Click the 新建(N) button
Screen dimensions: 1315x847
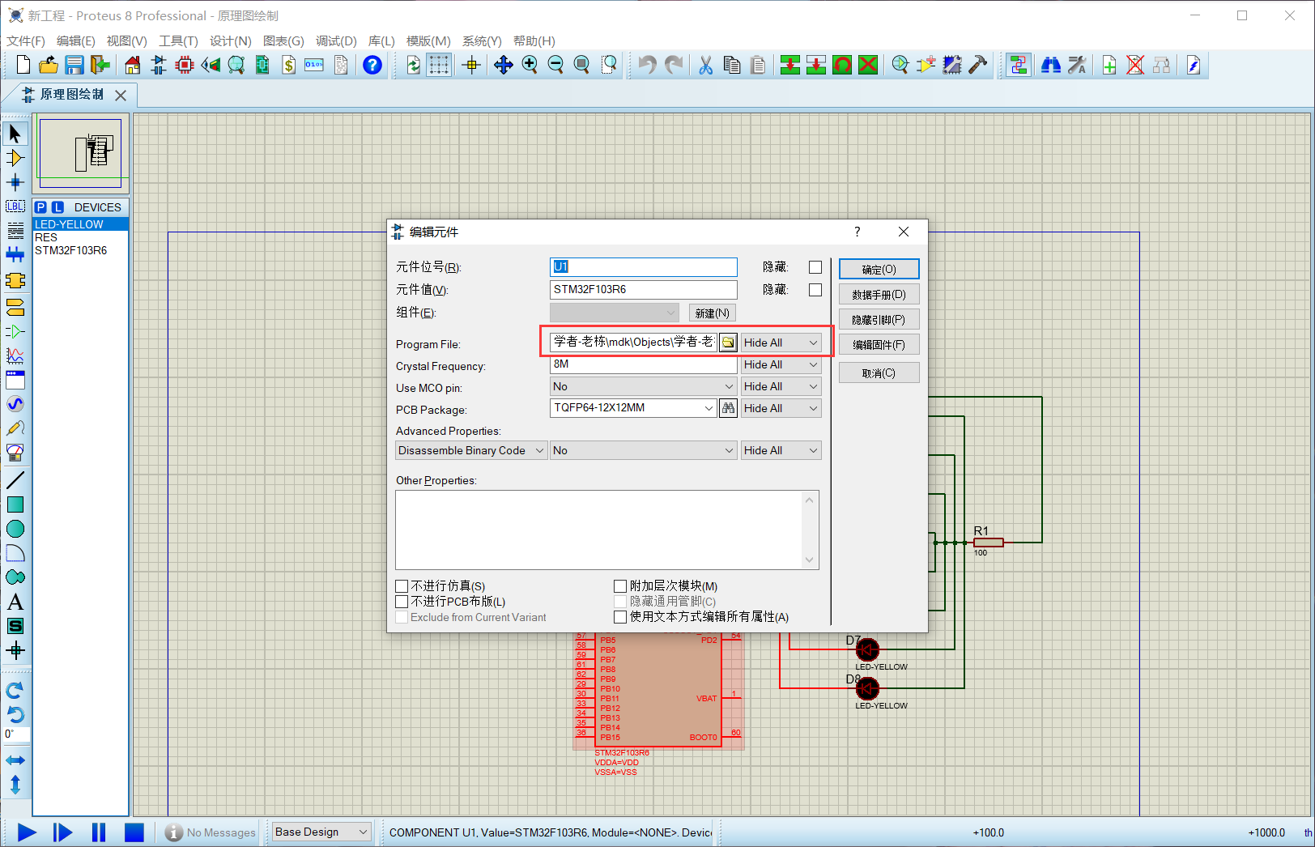(713, 313)
